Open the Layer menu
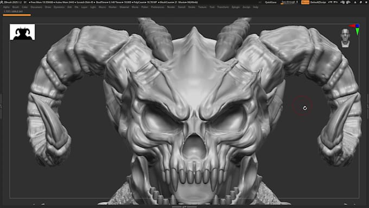369x208 pixels. [84, 7]
